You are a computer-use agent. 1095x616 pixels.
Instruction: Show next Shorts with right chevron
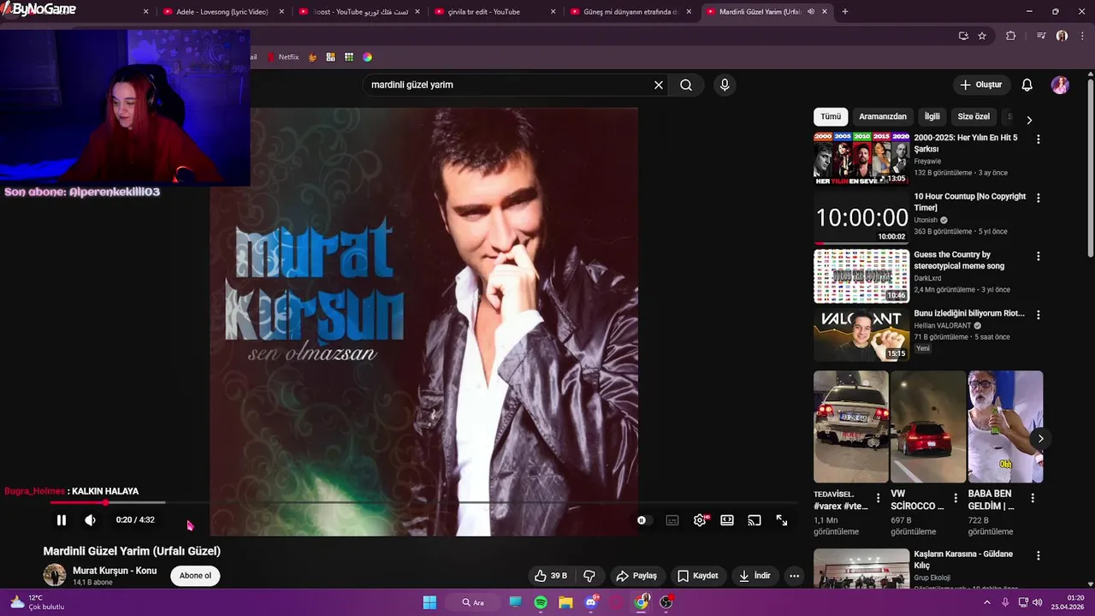point(1040,439)
